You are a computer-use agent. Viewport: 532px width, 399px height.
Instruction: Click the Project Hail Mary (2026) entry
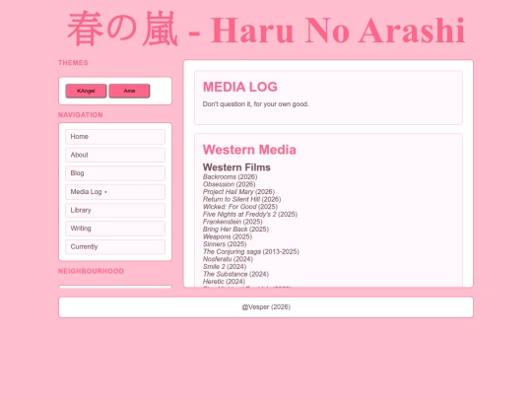click(238, 192)
